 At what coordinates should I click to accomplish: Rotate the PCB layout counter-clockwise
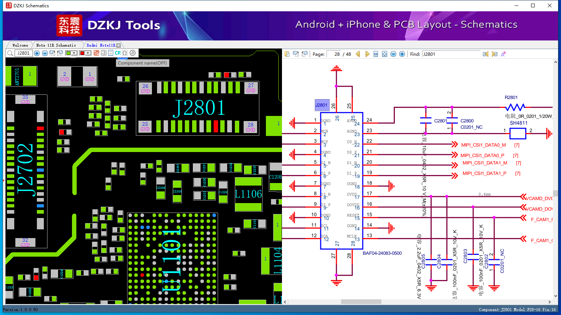click(59, 53)
